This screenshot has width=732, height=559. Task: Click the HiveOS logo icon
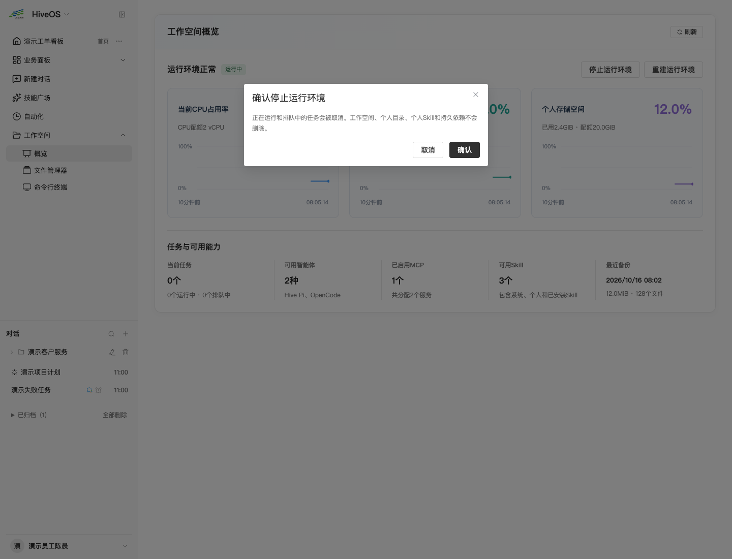pyautogui.click(x=16, y=14)
